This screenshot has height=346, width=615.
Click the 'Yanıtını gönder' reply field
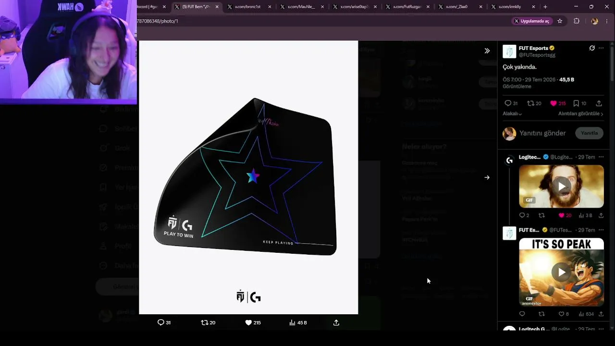(542, 133)
